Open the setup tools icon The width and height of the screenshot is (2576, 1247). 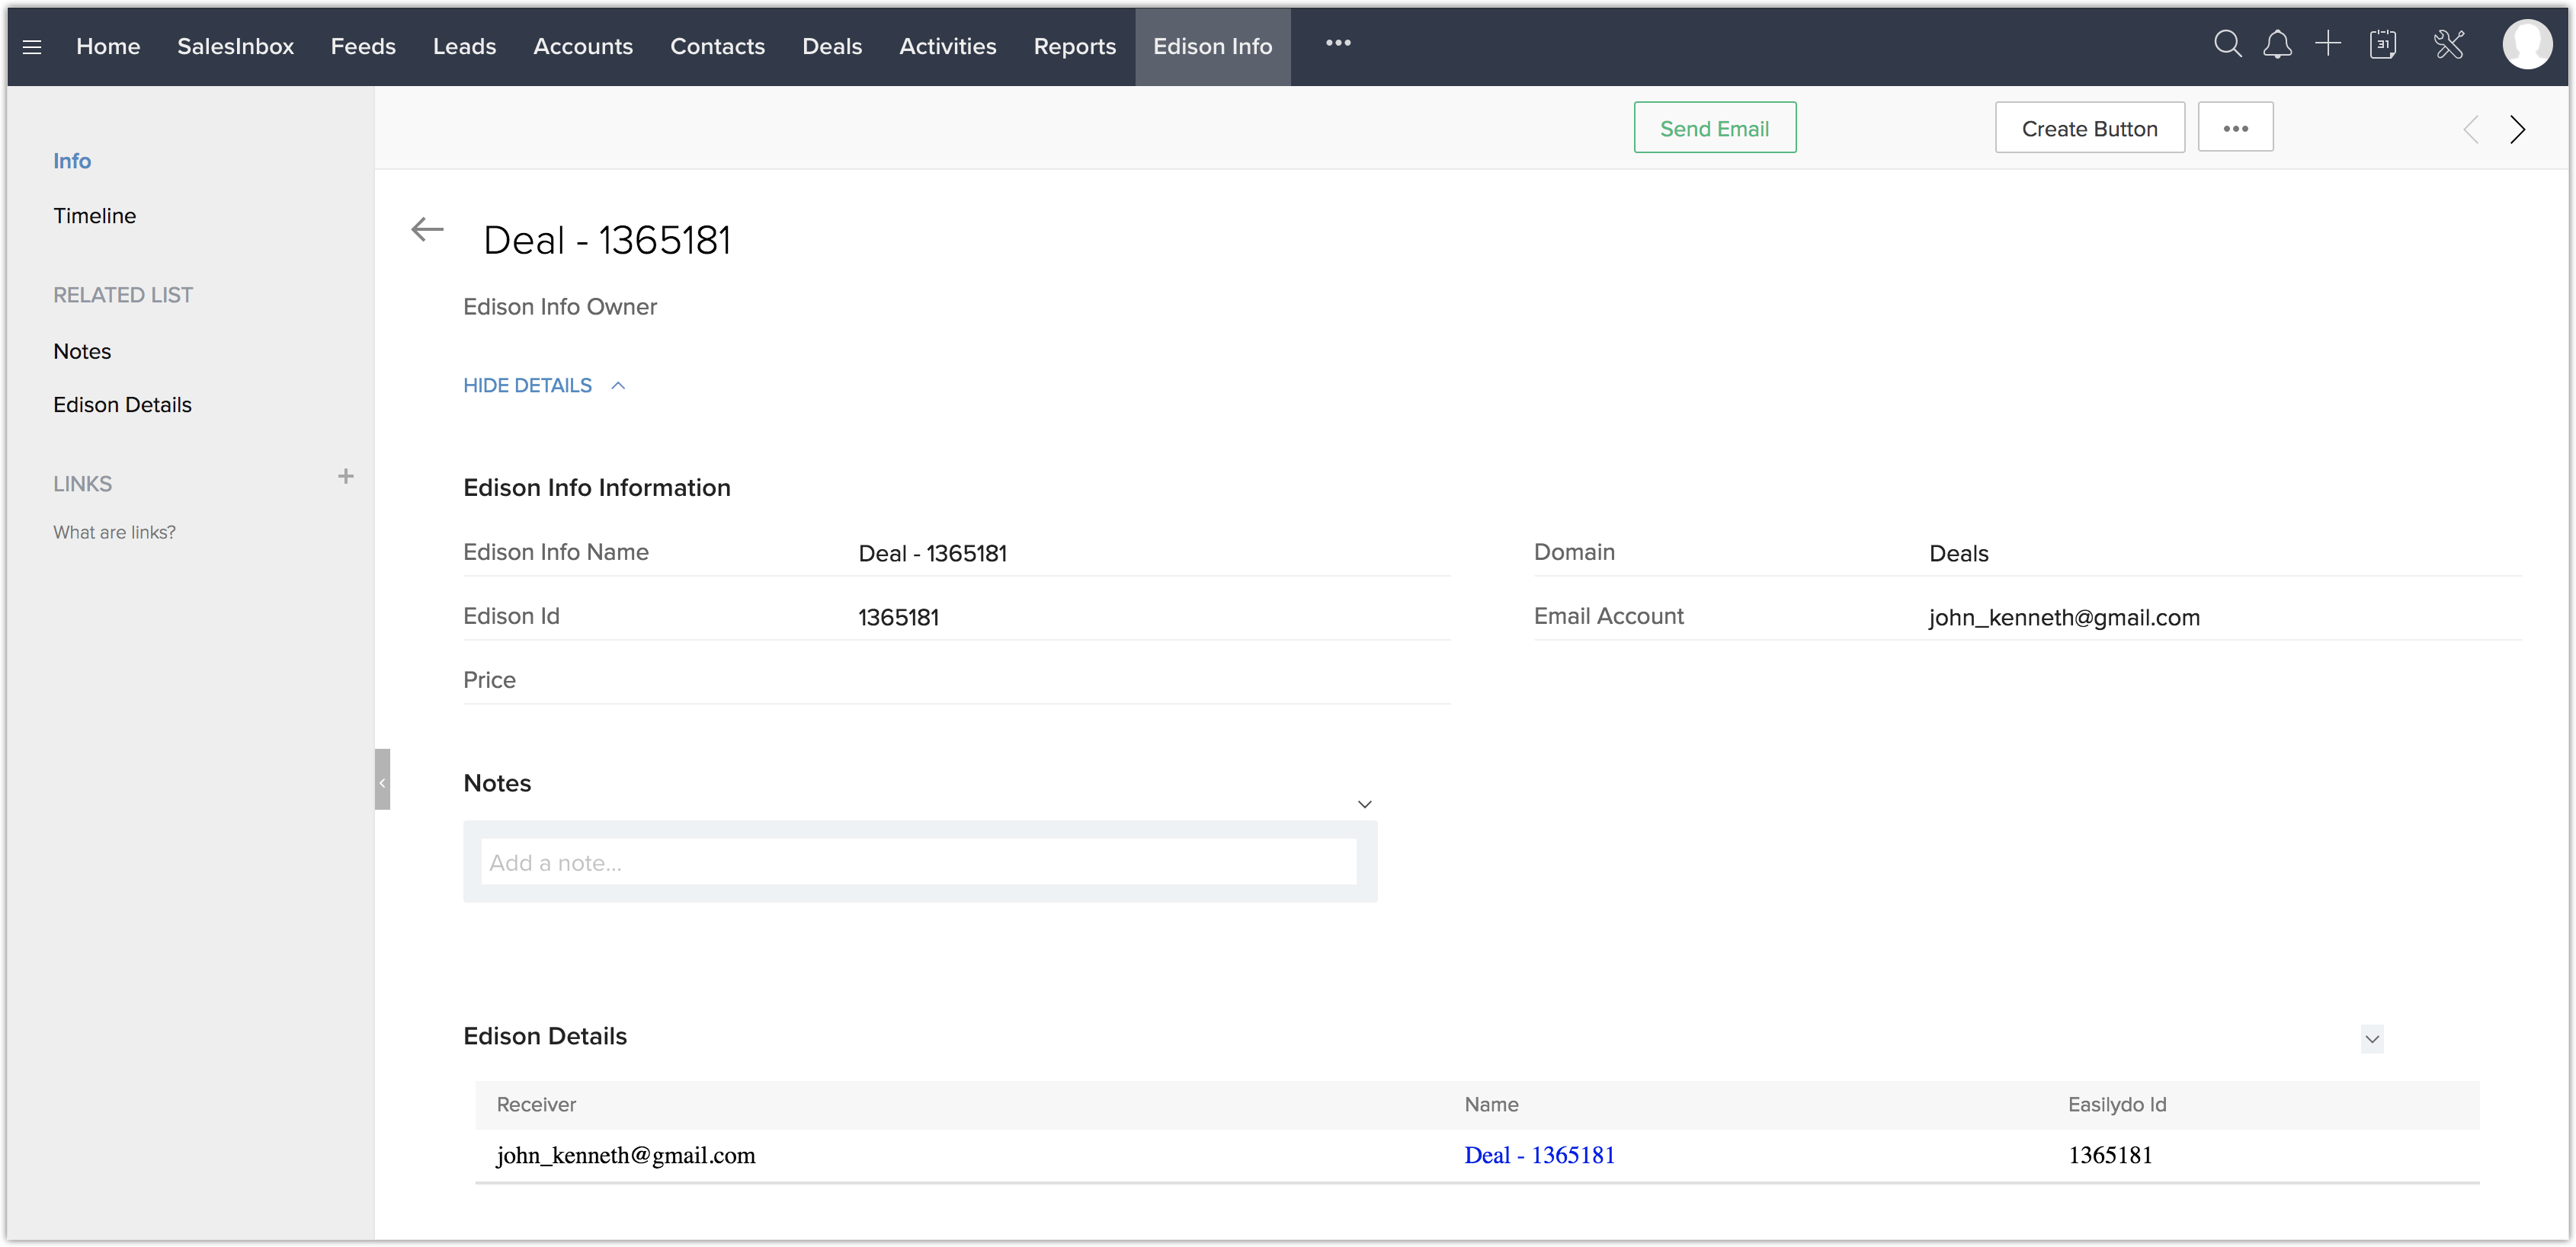[2448, 45]
